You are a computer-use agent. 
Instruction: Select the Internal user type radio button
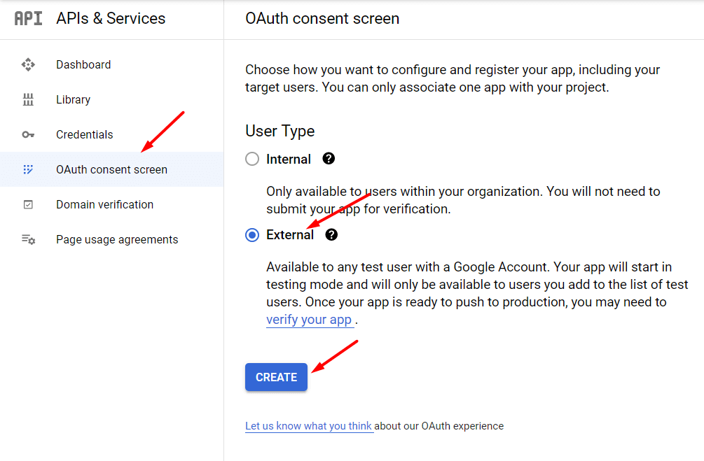point(252,159)
